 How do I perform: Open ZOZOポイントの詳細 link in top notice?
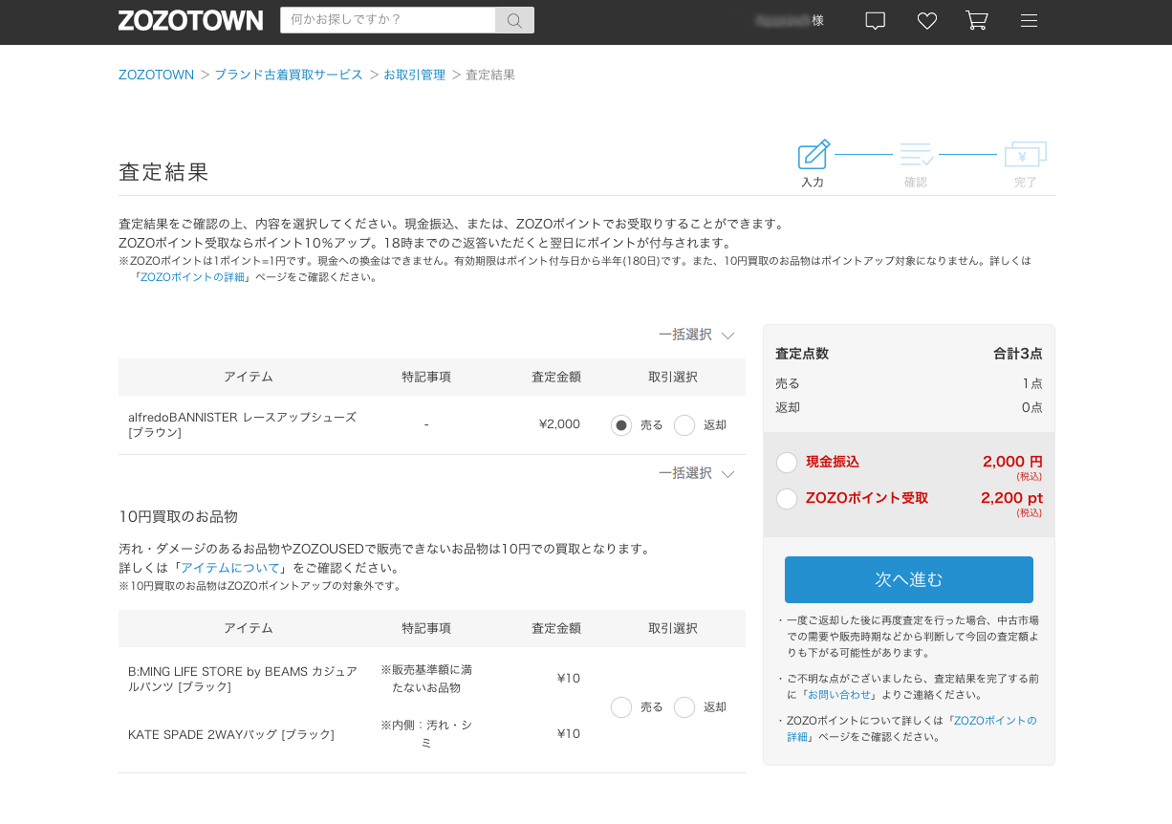pyautogui.click(x=192, y=277)
